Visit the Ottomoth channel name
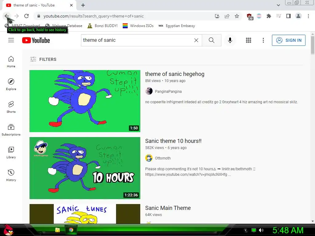The image size is (315, 236). point(163,158)
